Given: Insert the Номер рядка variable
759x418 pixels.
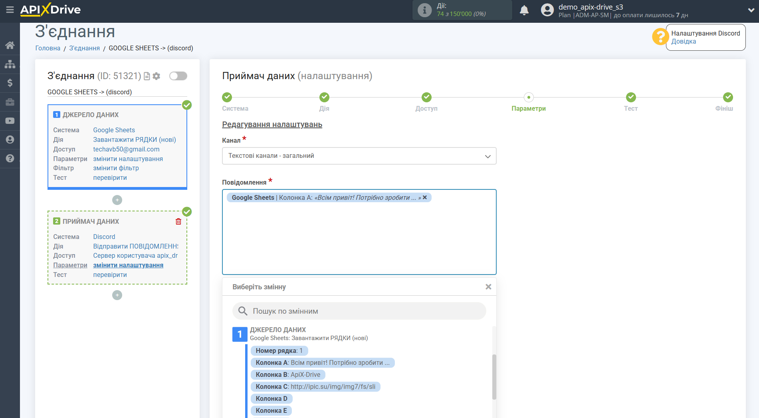Looking at the screenshot, I should click(x=279, y=351).
